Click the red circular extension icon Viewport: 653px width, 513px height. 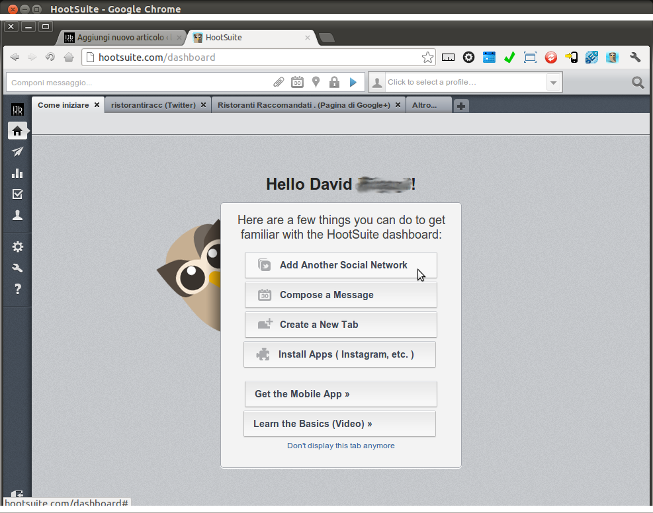coord(550,58)
